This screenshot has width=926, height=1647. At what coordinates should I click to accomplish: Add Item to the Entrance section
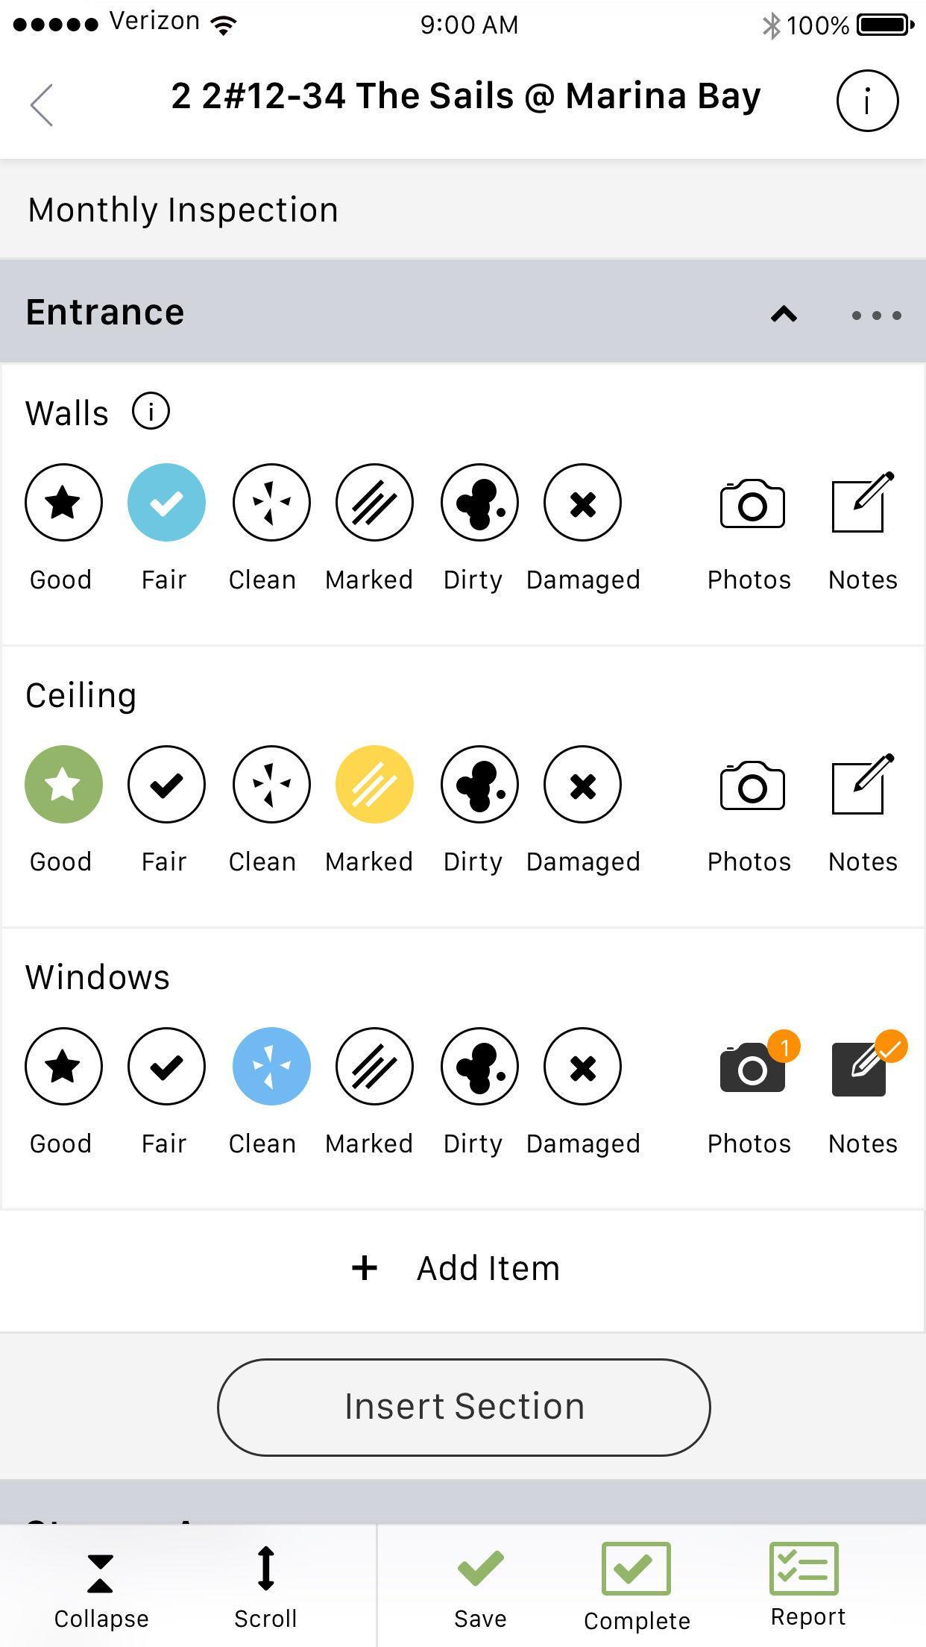[x=456, y=1268]
